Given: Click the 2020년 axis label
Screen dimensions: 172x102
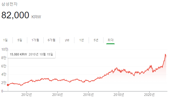Looking at the screenshot, I should point(149,95).
